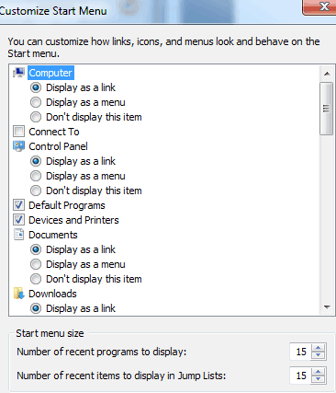The image size is (336, 393).
Task: Select the highlighted Computer item label
Action: point(50,73)
